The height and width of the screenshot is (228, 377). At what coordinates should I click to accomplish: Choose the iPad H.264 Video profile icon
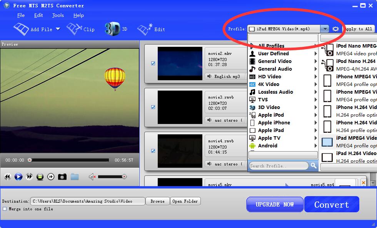327,157
